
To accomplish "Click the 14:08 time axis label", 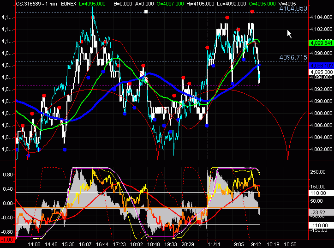I will [34, 245].
